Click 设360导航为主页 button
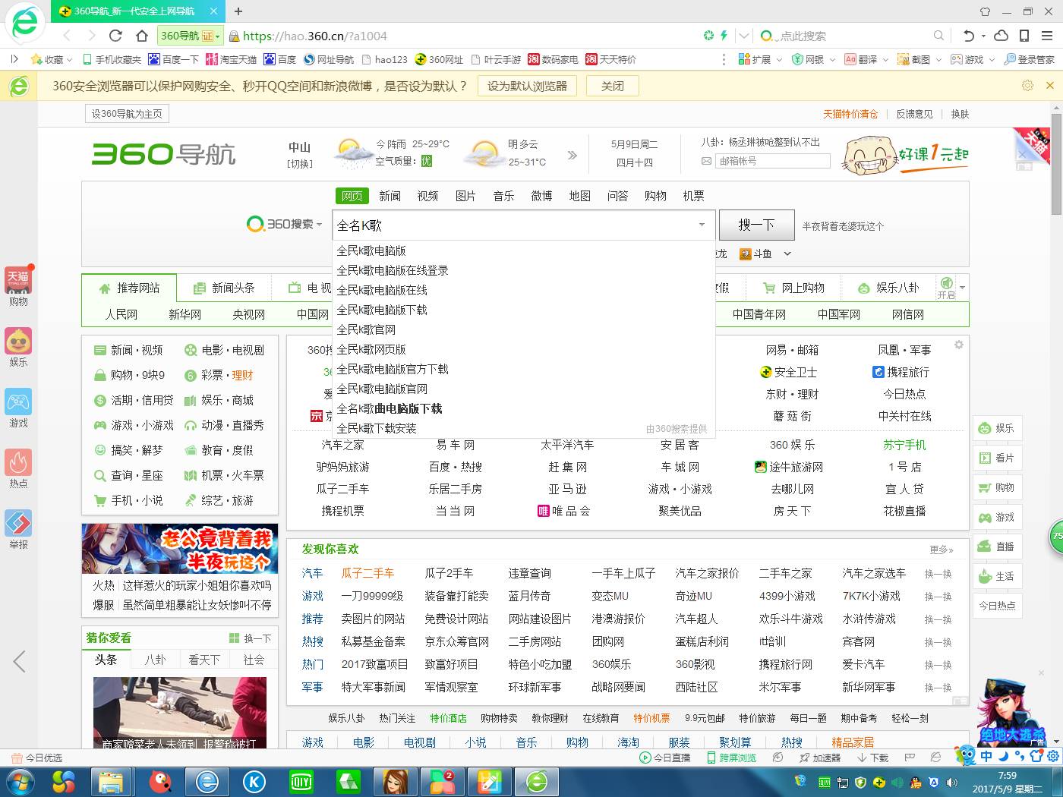This screenshot has height=797, width=1063. (x=127, y=114)
